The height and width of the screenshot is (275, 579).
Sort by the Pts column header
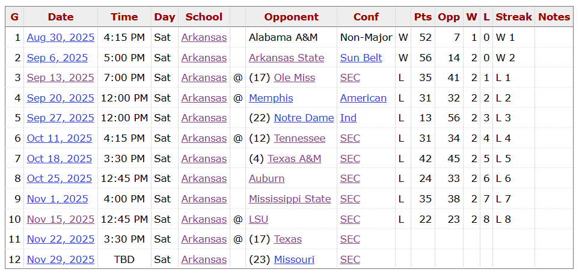[x=423, y=17]
